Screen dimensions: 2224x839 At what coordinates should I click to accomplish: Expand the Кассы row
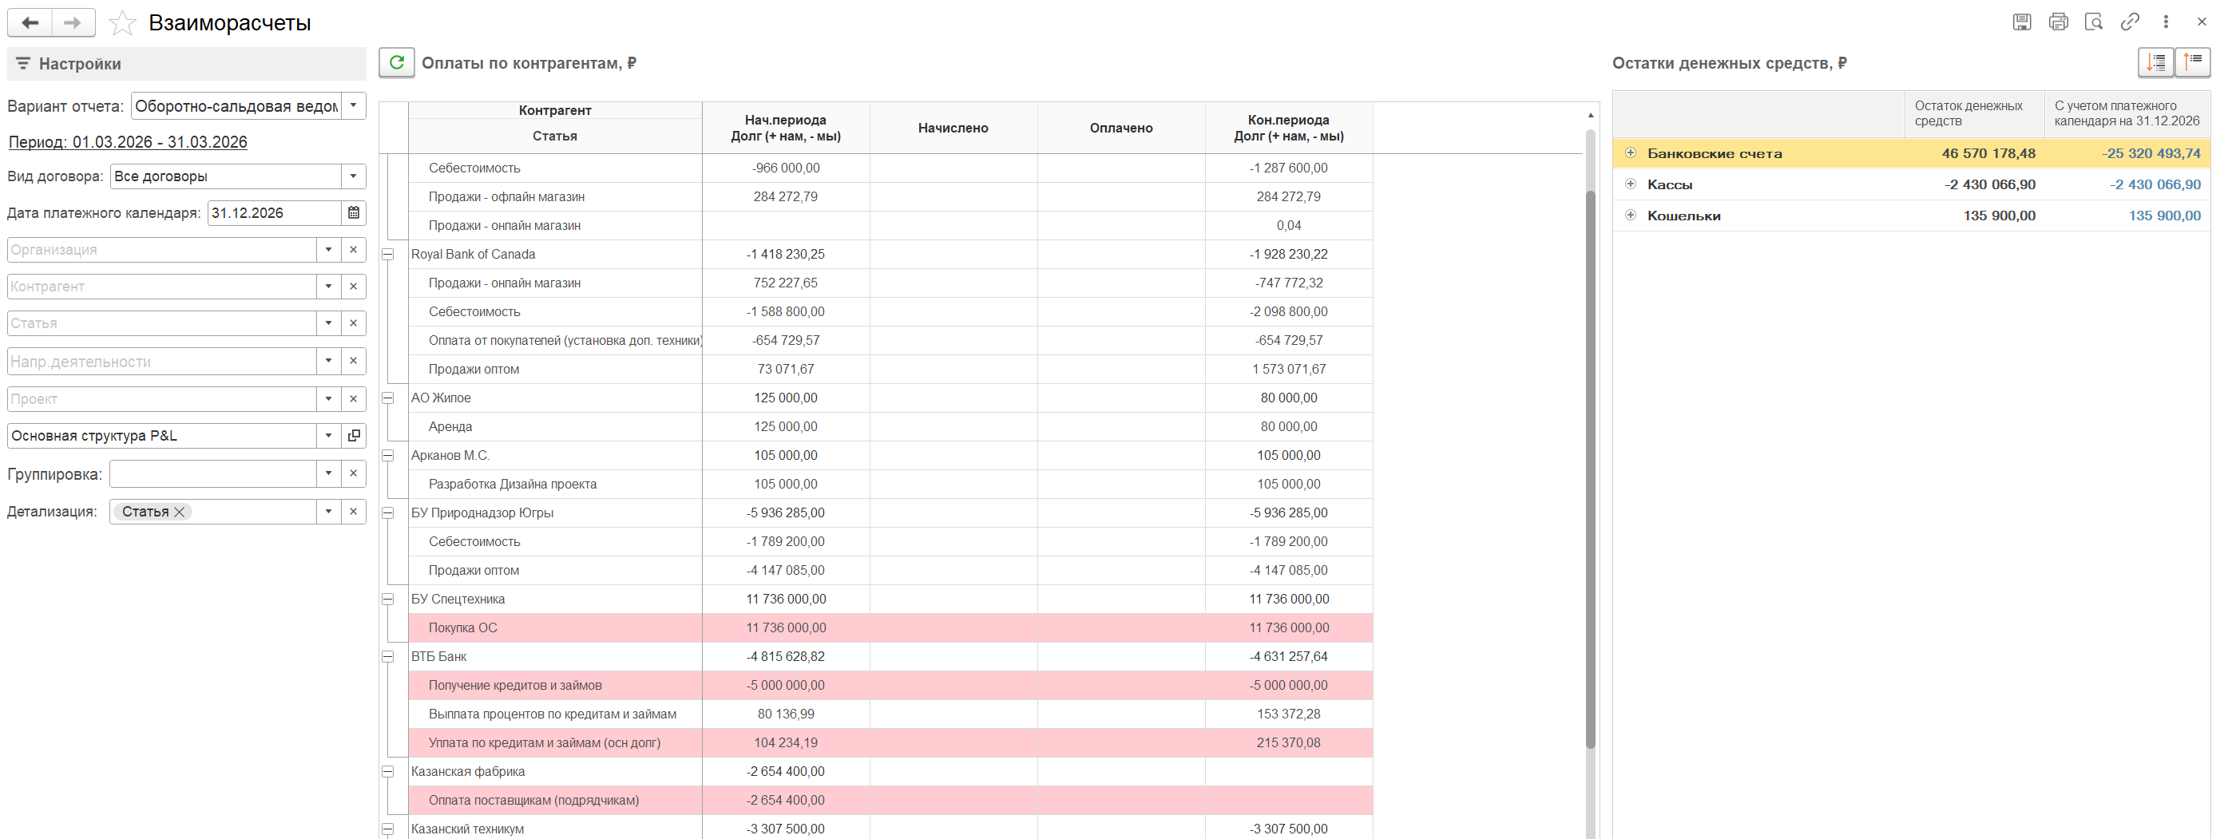[1630, 184]
